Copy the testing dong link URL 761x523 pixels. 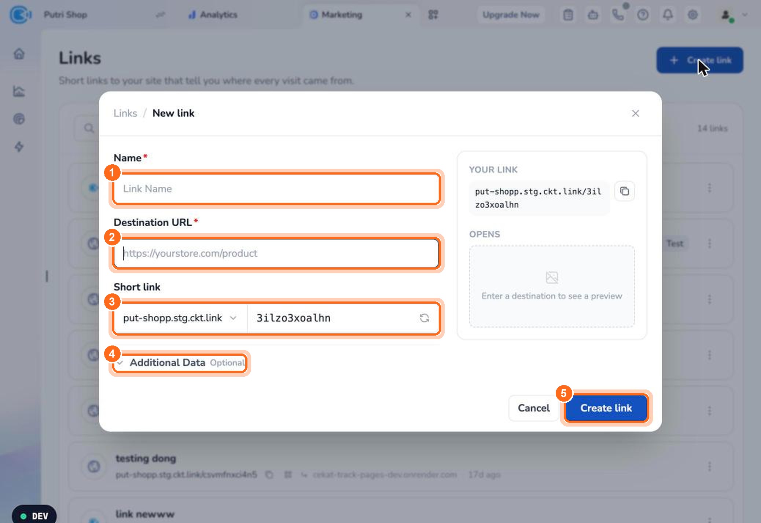[269, 475]
